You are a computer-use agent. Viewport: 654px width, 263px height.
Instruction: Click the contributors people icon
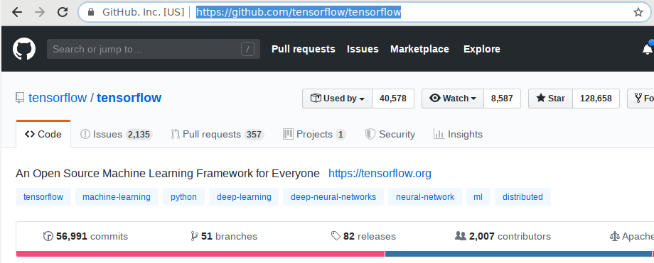coord(461,236)
